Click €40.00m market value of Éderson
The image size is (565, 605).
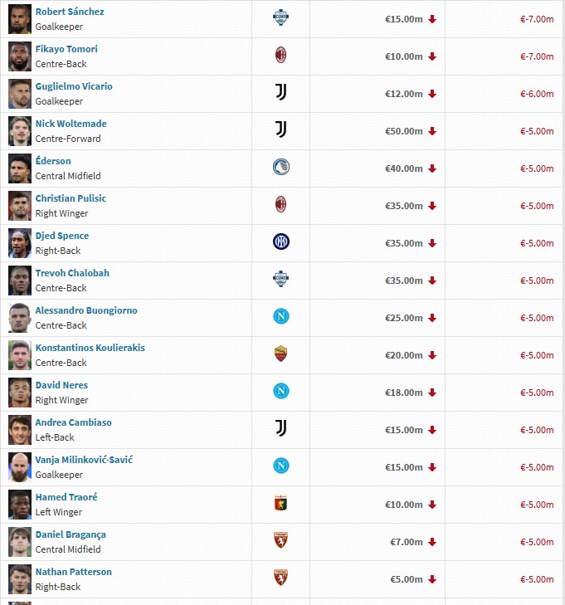coord(404,168)
